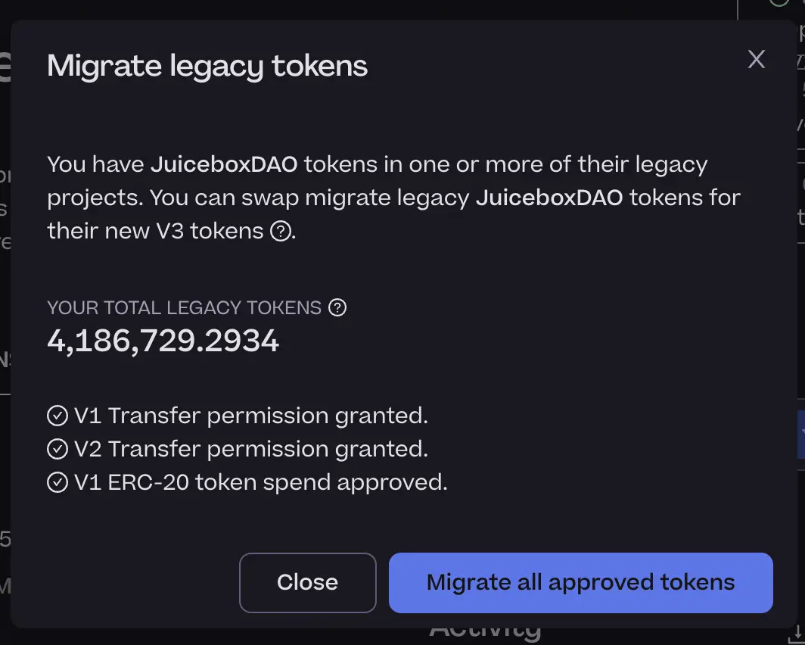Click the V1 ERC-20 spend approved checkmark
The height and width of the screenshot is (645, 805).
57,482
